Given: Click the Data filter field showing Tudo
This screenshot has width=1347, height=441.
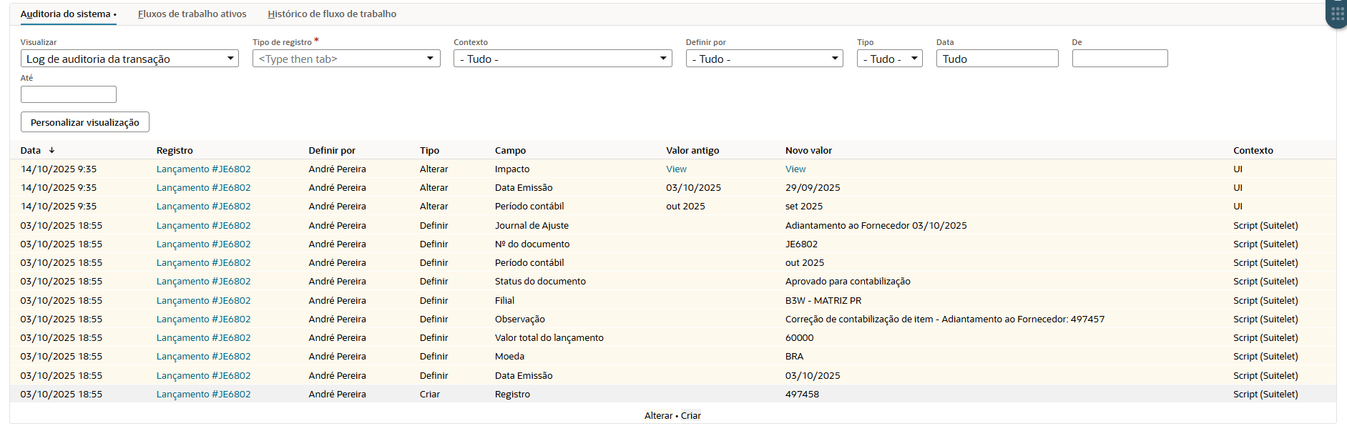Looking at the screenshot, I should click(x=996, y=59).
